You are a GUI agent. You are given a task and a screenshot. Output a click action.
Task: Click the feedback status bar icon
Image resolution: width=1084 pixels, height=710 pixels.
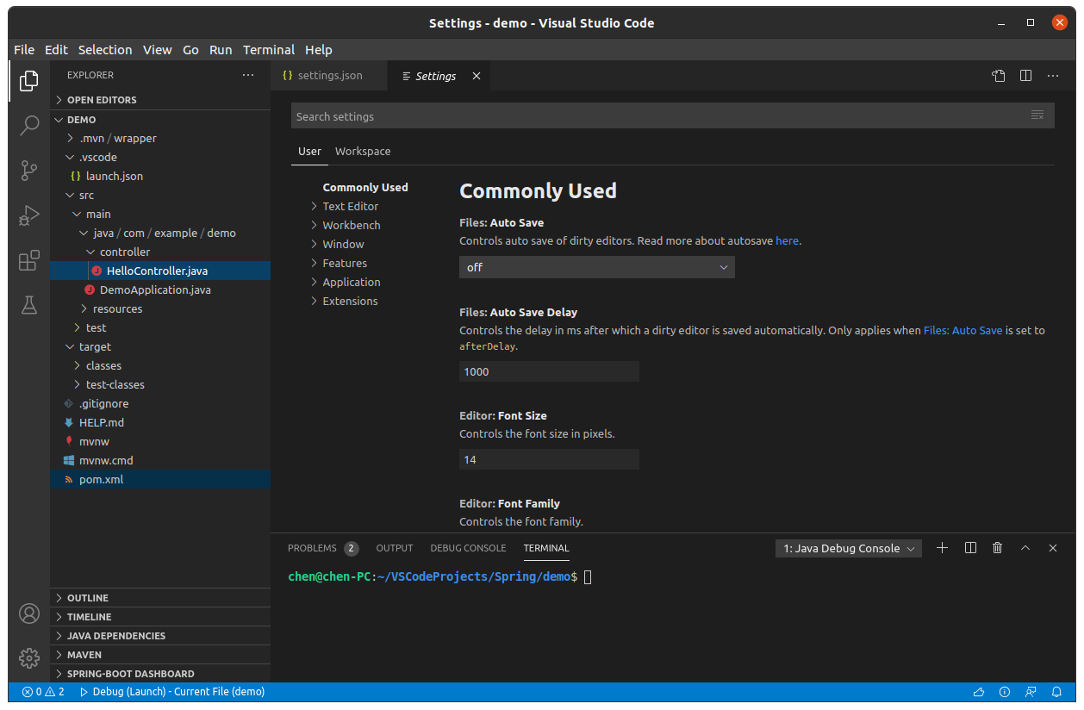click(1031, 692)
